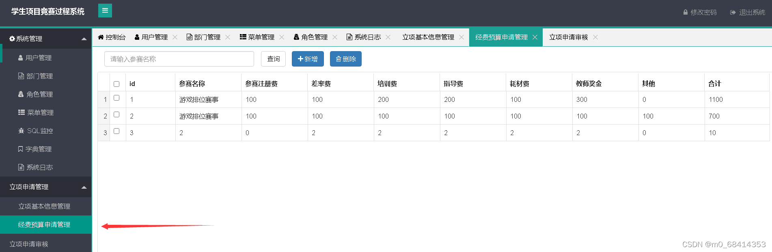Click the document icon beside 系统日志 in the sidebar
Image resolution: width=772 pixels, height=252 pixels.
click(x=21, y=167)
